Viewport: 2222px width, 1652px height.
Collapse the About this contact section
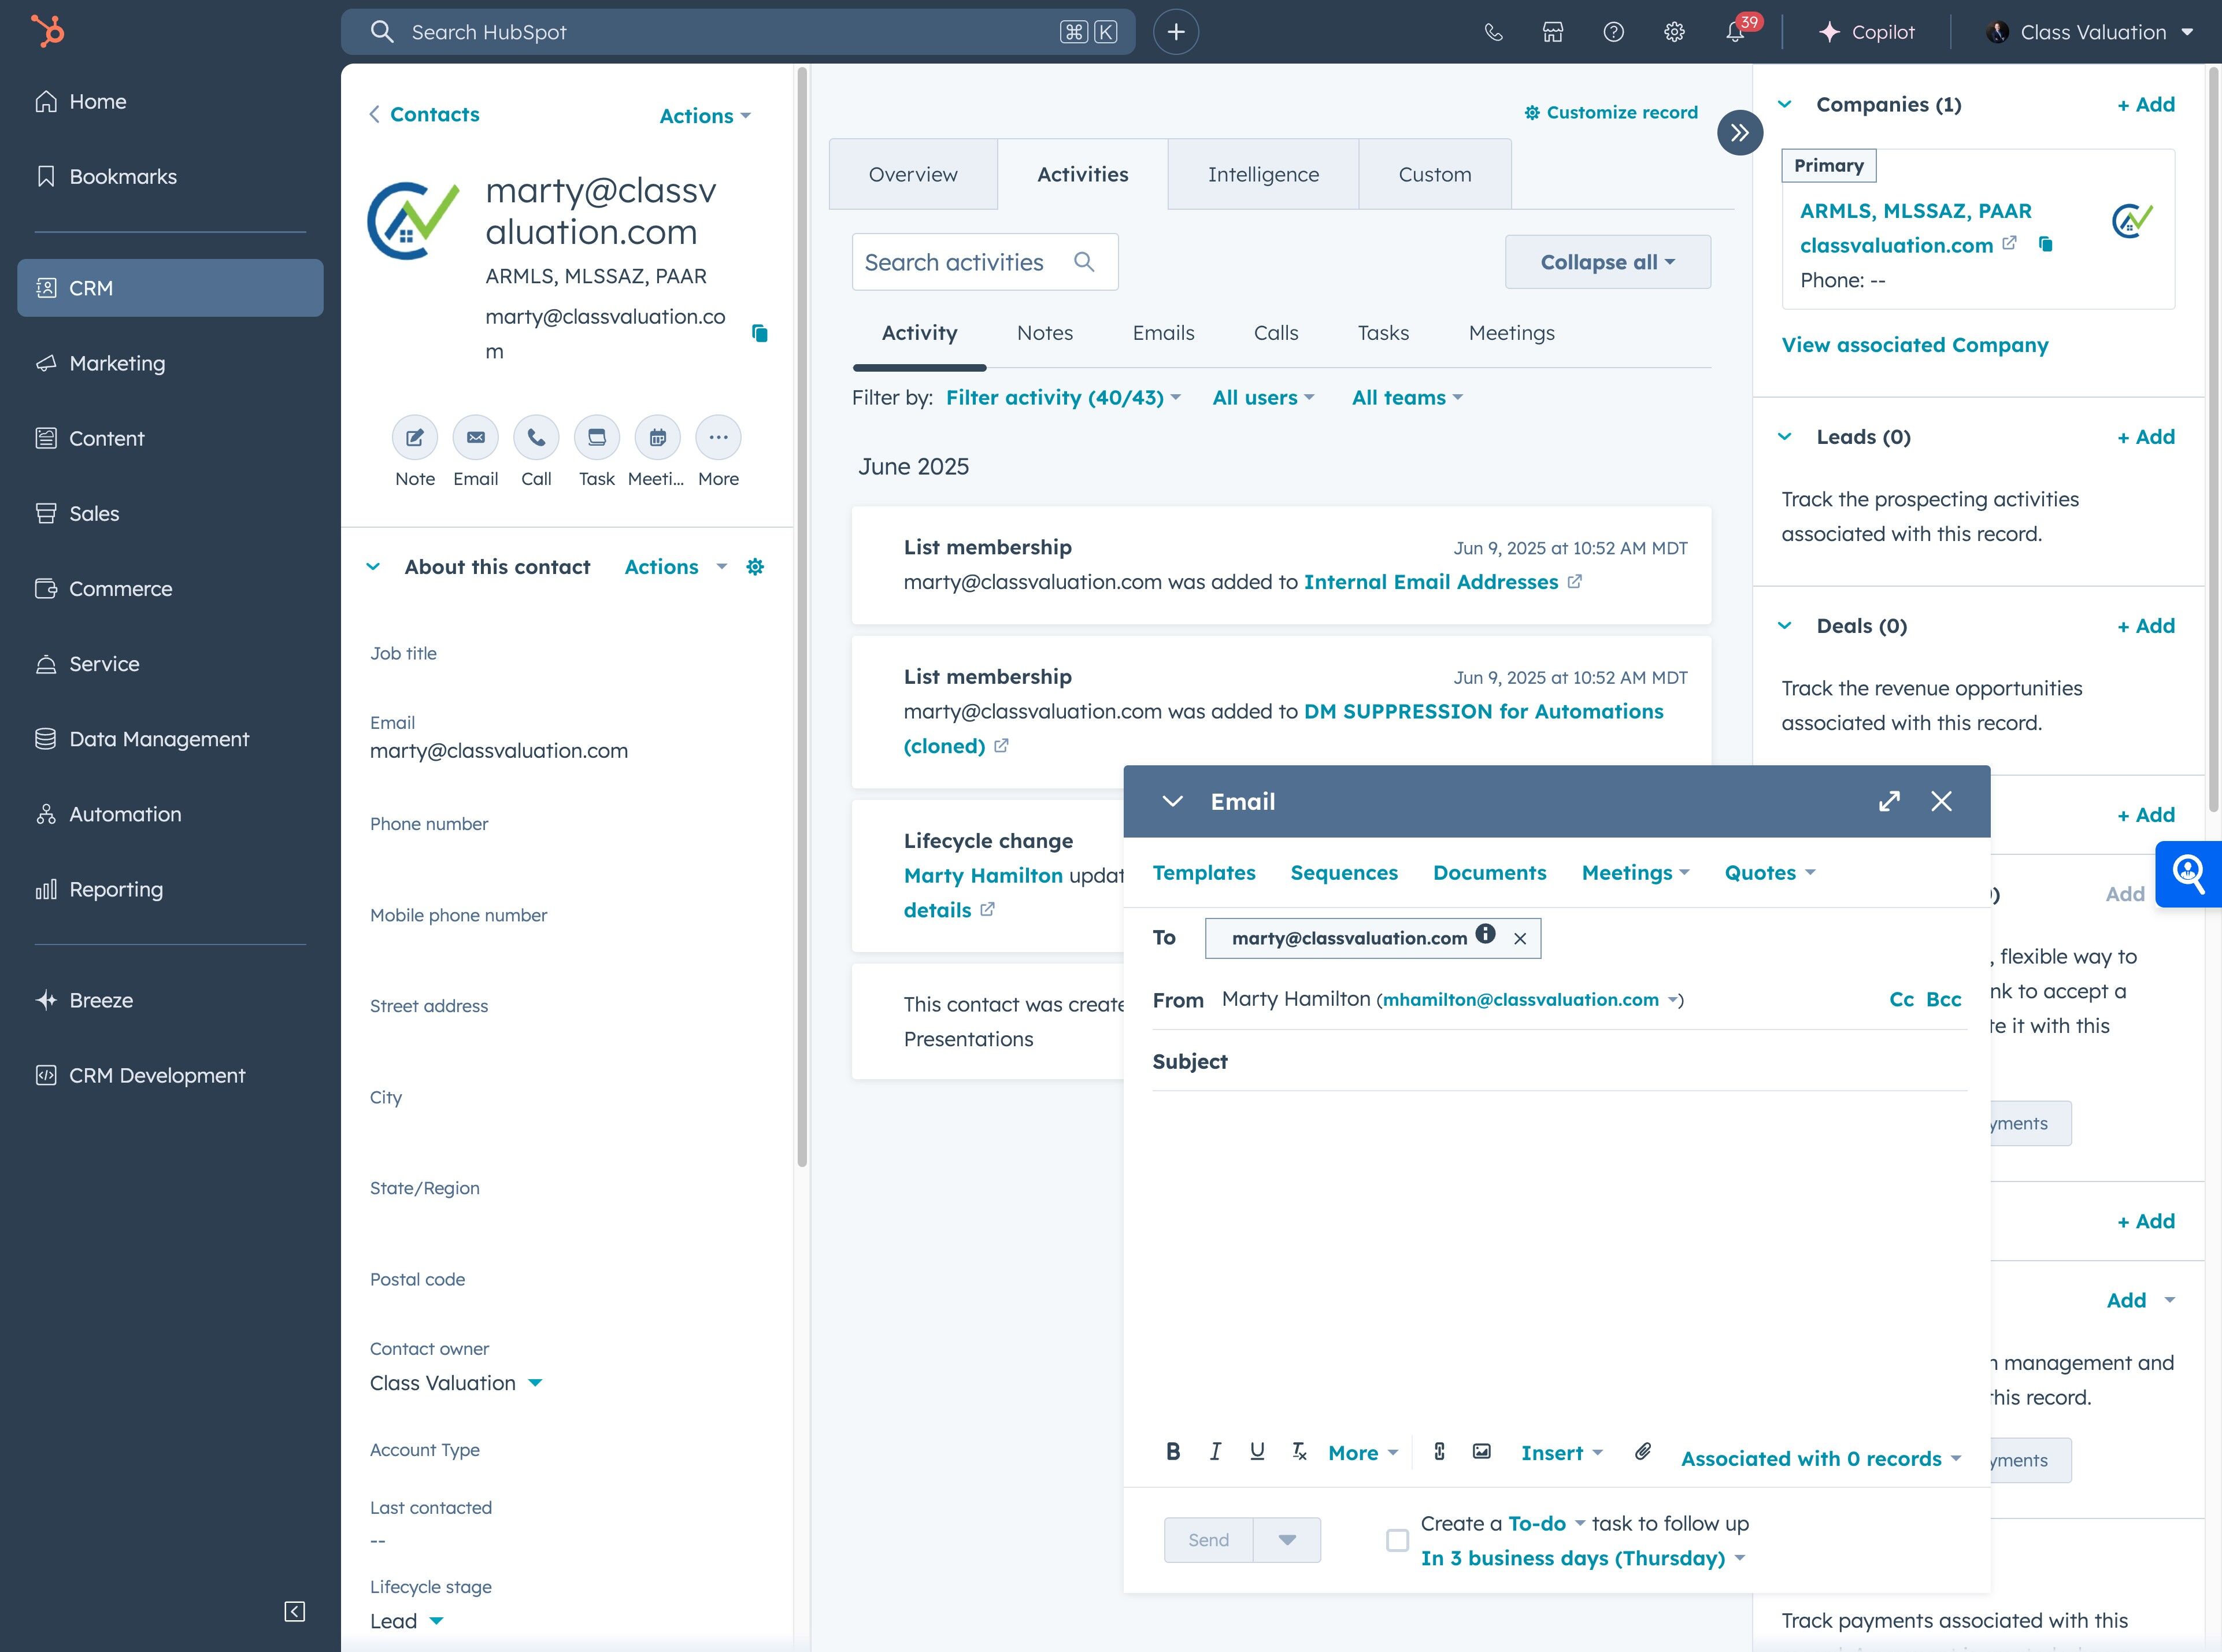coord(373,567)
